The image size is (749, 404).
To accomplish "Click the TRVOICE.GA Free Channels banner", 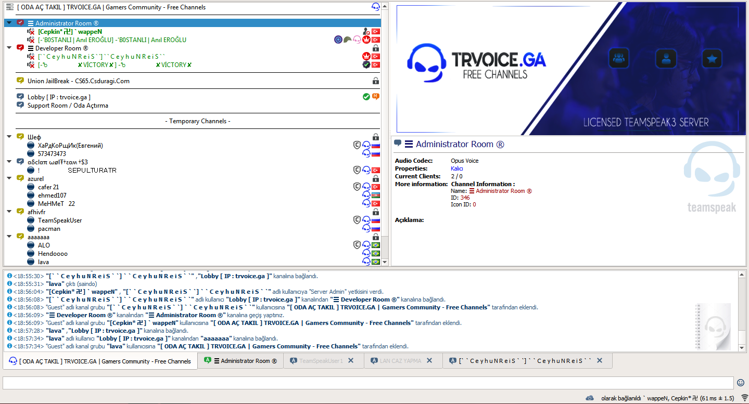I will (571, 69).
